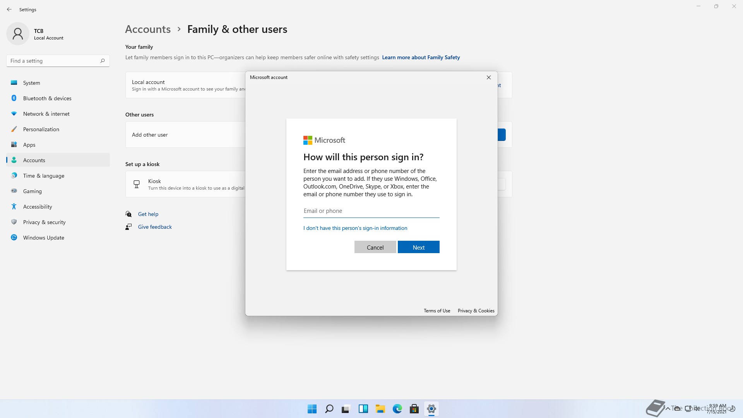Focus the Email or phone field

pos(371,211)
